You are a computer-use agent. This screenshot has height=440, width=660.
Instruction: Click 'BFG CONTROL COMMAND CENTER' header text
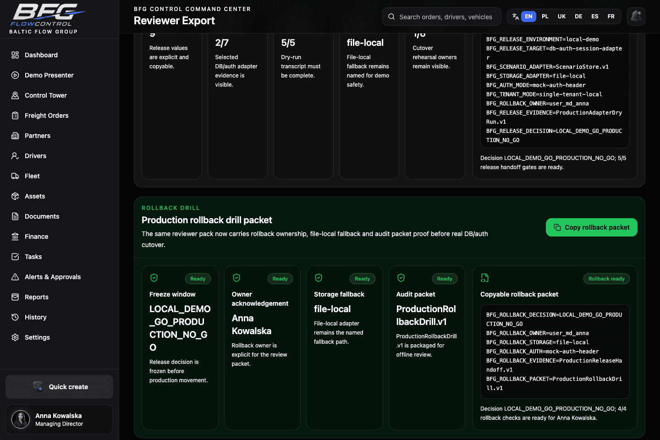(x=192, y=9)
